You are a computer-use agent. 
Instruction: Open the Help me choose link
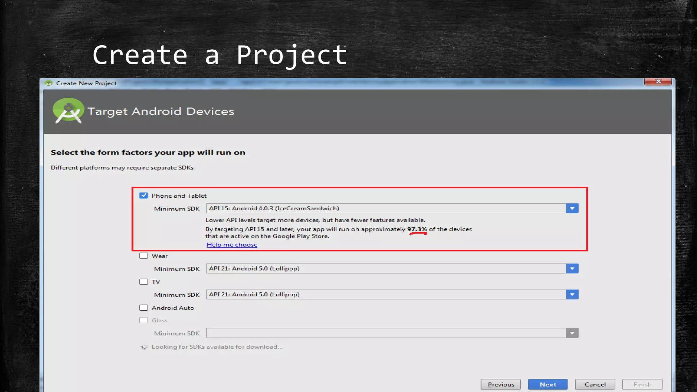[x=232, y=245]
